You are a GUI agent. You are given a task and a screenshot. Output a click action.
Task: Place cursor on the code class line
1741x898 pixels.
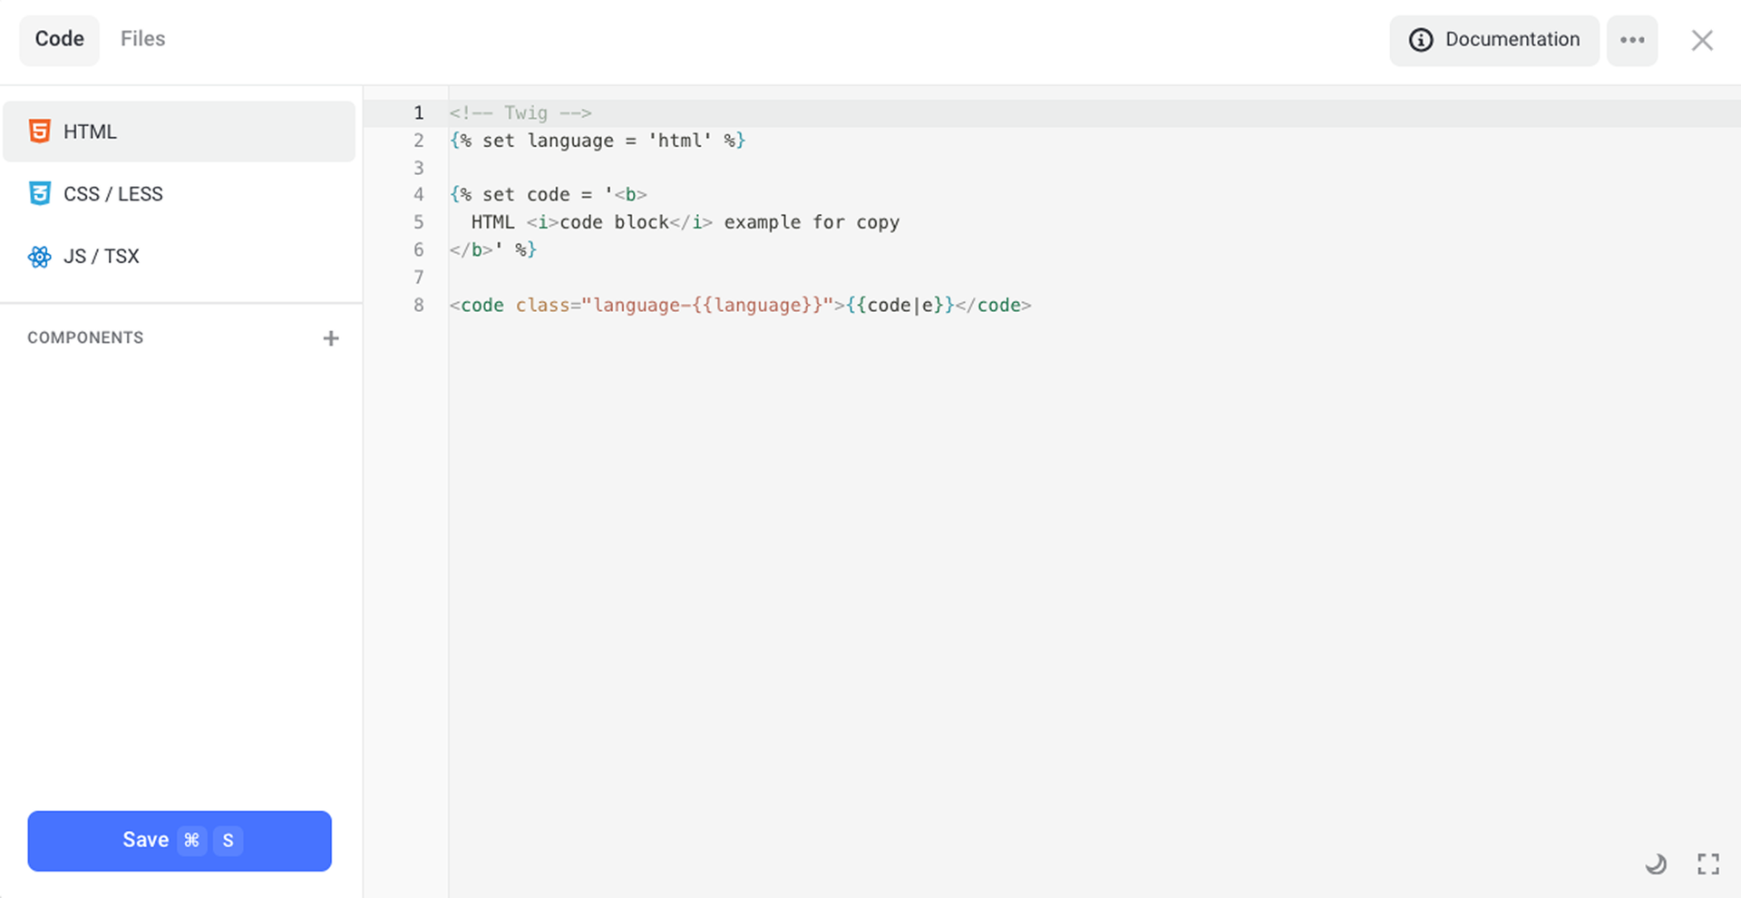pyautogui.click(x=739, y=306)
